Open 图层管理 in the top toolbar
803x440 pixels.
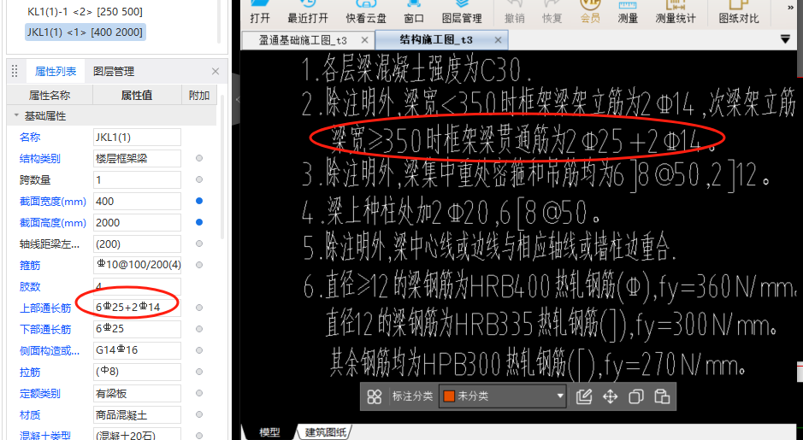pyautogui.click(x=462, y=12)
